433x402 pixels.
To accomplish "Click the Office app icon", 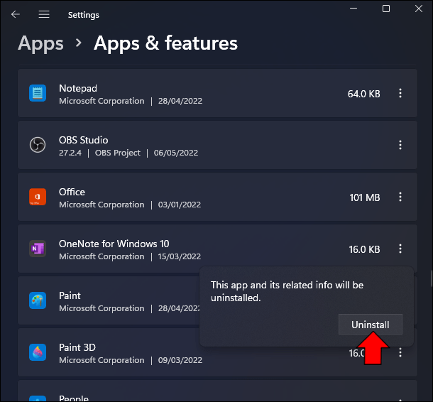I will tap(38, 197).
